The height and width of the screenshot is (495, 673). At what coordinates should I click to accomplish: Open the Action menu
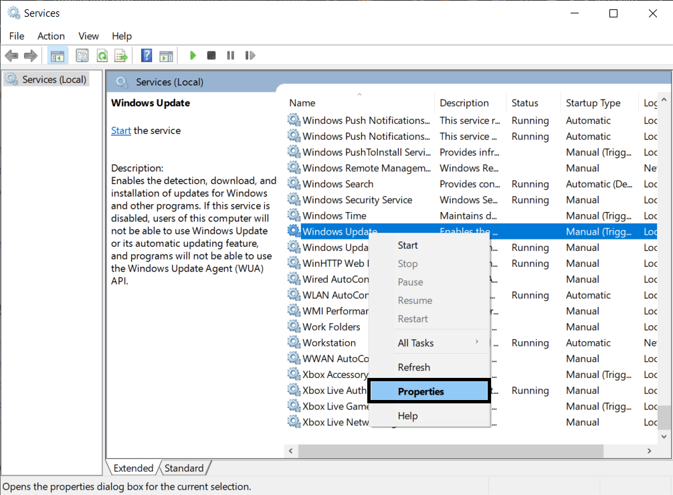coord(51,36)
